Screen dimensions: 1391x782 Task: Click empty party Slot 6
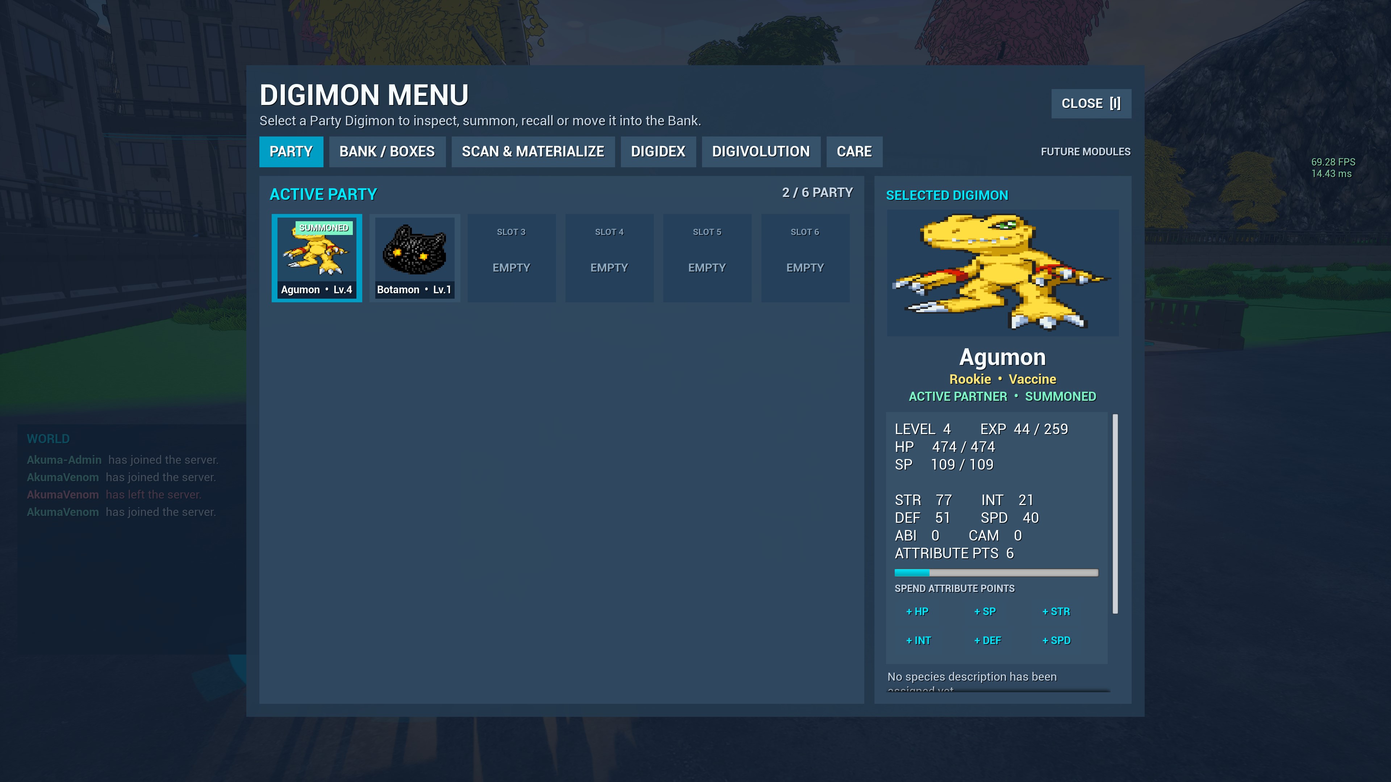pyautogui.click(x=805, y=258)
